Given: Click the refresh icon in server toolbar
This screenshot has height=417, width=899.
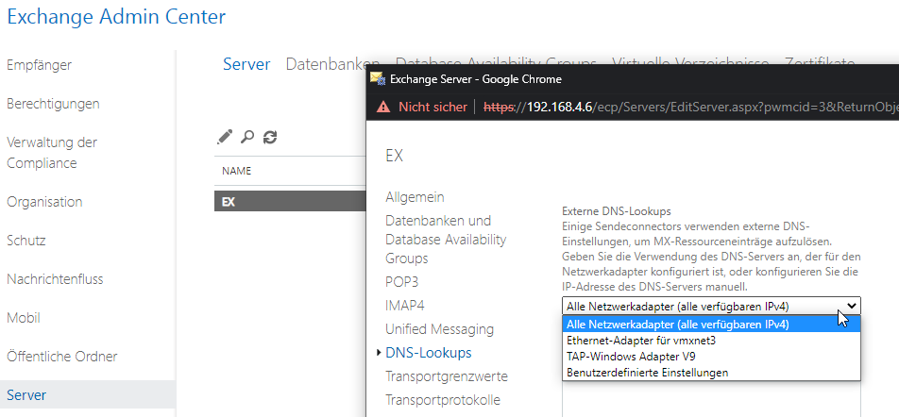Looking at the screenshot, I should (270, 137).
